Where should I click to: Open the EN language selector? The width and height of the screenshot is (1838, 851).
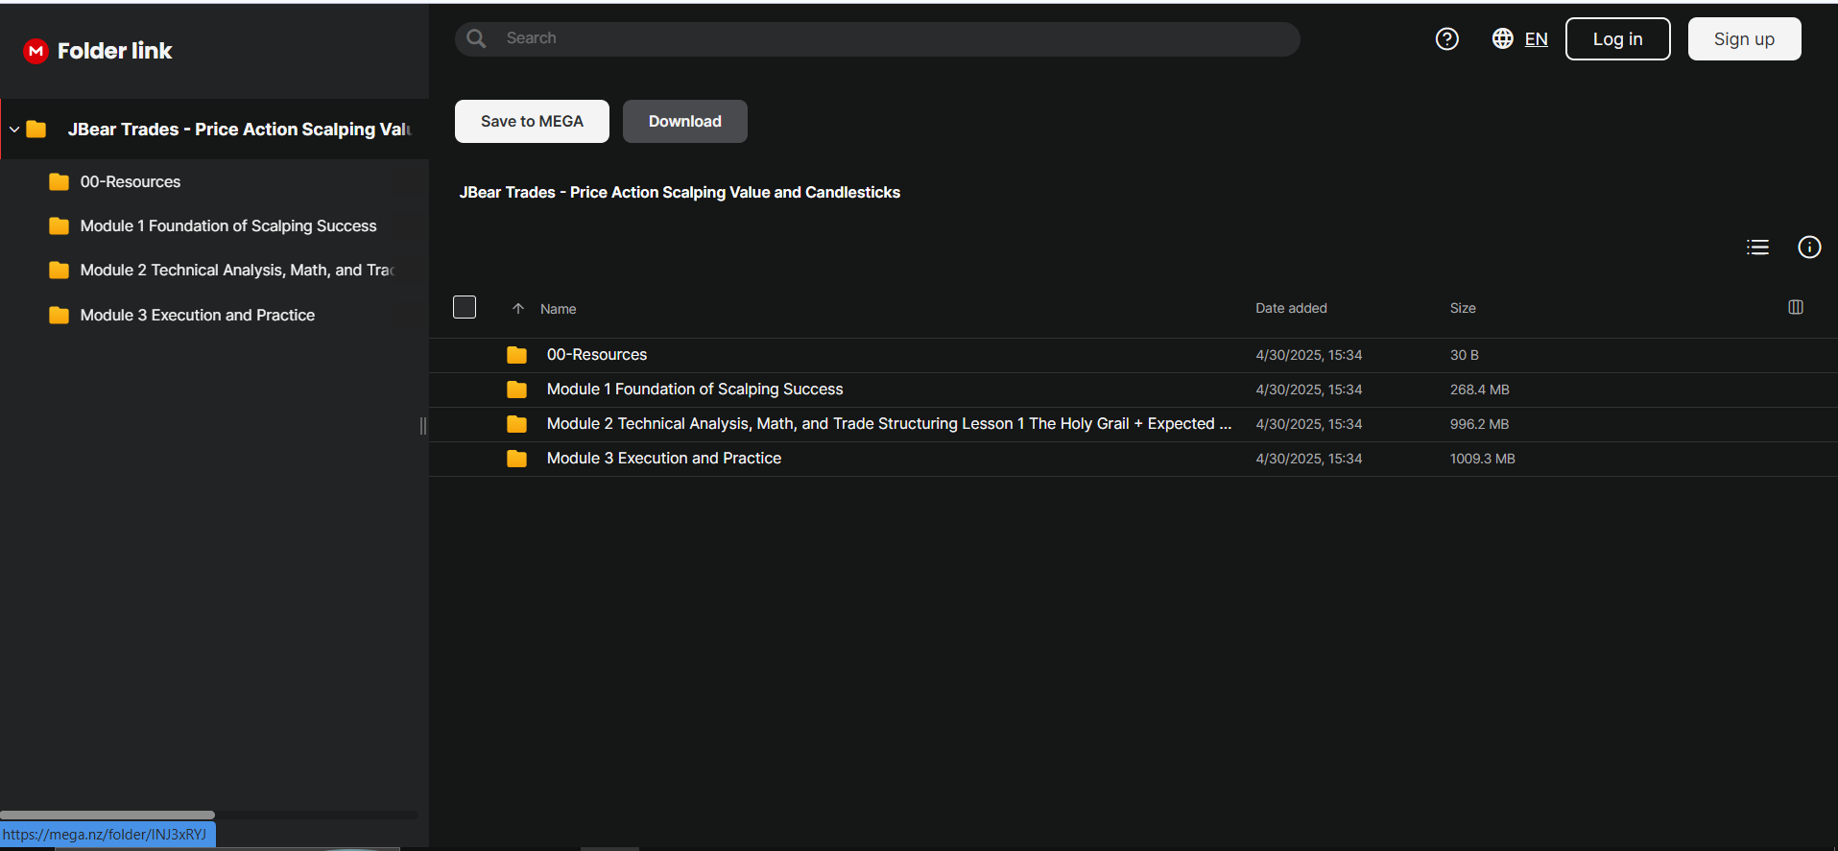1536,39
